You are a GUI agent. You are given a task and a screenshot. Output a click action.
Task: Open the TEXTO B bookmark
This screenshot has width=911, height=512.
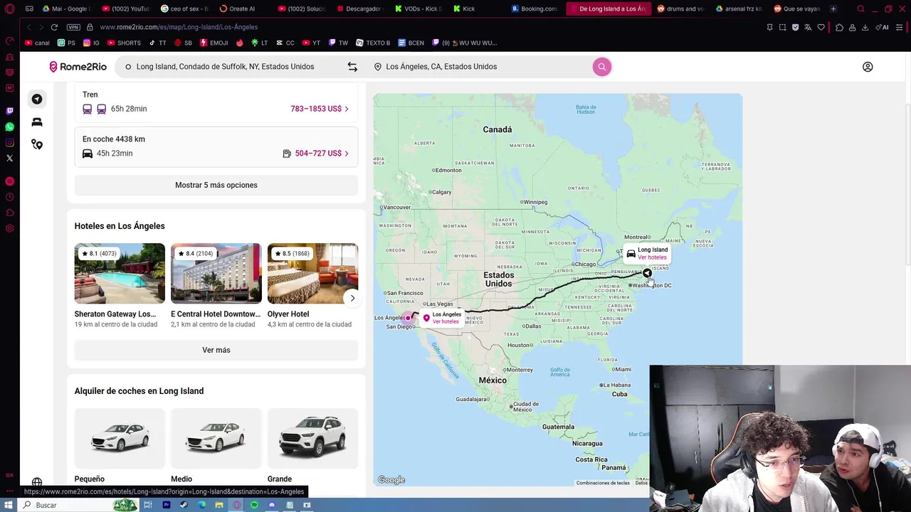tap(373, 43)
